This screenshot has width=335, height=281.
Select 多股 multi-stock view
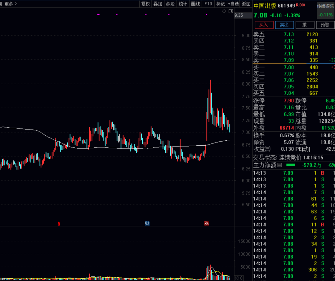pyautogui.click(x=170, y=4)
